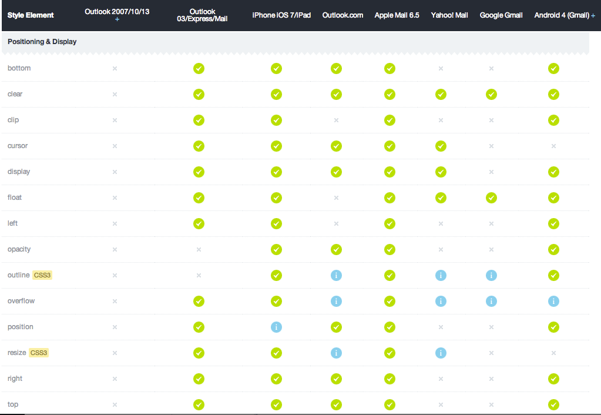The height and width of the screenshot is (415, 601).
Task: Click resize checkmark under iPhone iOS 7/iPad
Action: 276,353
